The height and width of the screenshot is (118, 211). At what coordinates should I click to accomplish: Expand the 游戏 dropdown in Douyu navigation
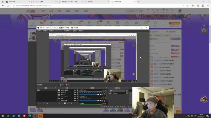point(77,11)
